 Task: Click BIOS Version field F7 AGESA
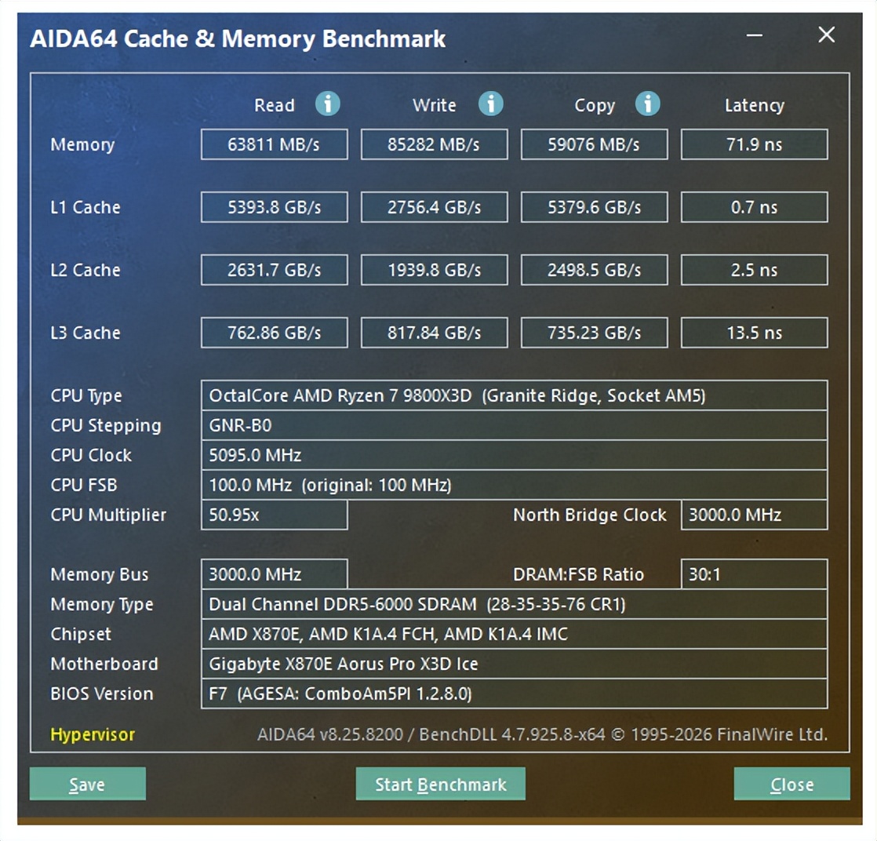[x=514, y=694]
